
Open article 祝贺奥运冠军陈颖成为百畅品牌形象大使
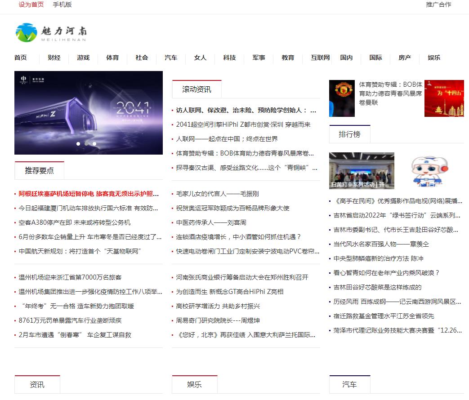[x=233, y=208]
